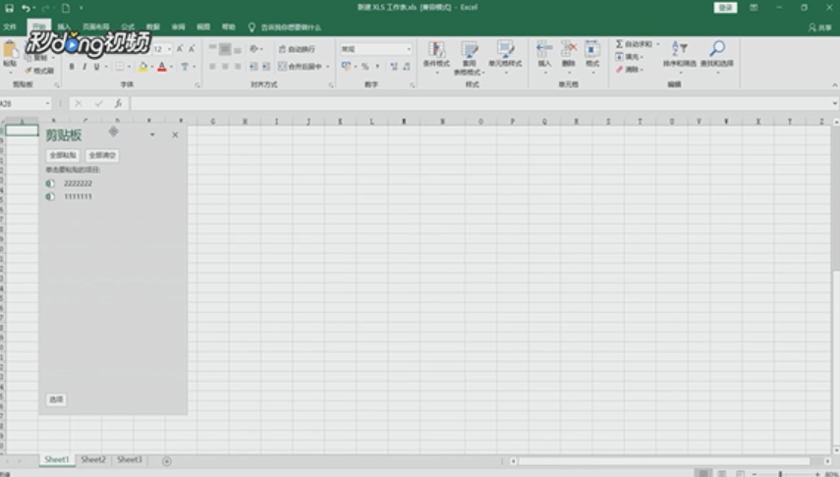The height and width of the screenshot is (477, 840).
Task: Open the font size dropdown showing 12
Action: [169, 49]
